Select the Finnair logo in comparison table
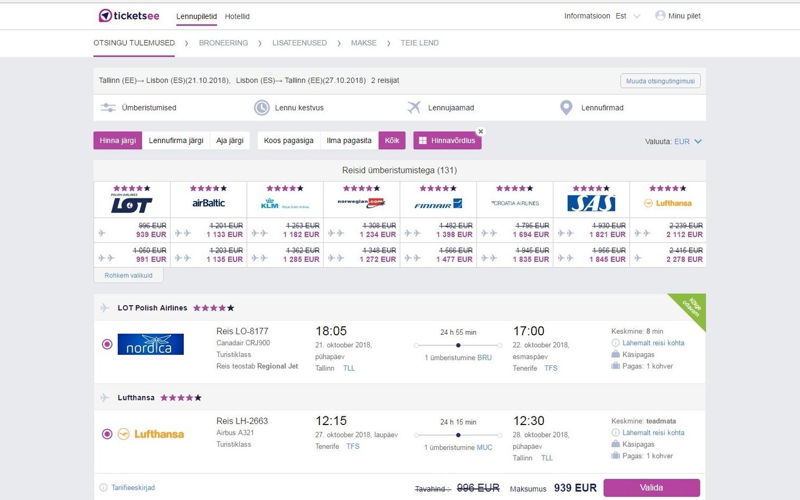 coord(438,204)
